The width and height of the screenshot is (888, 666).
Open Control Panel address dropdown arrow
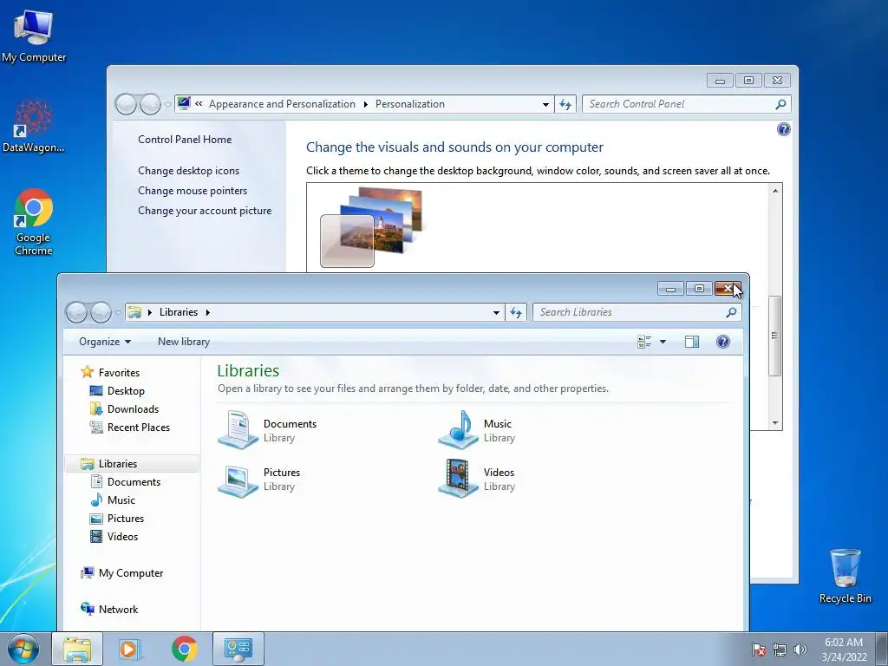(x=545, y=104)
